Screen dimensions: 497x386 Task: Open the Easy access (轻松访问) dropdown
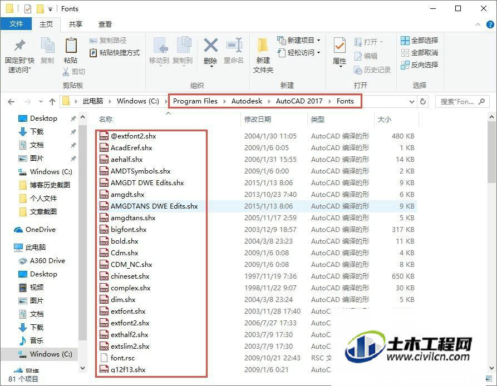pyautogui.click(x=298, y=53)
